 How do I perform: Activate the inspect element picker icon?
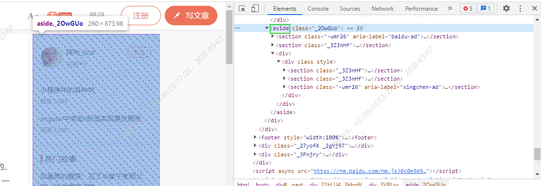click(x=242, y=9)
